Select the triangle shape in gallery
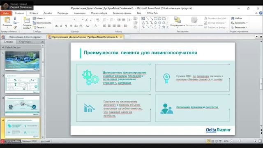The width and height of the screenshot is (263, 148). click(x=143, y=23)
